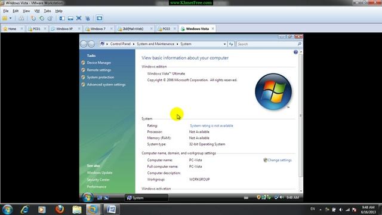This screenshot has height=215, width=382.
Task: Click the Unity mode toolbar icon
Action: pyautogui.click(x=87, y=19)
